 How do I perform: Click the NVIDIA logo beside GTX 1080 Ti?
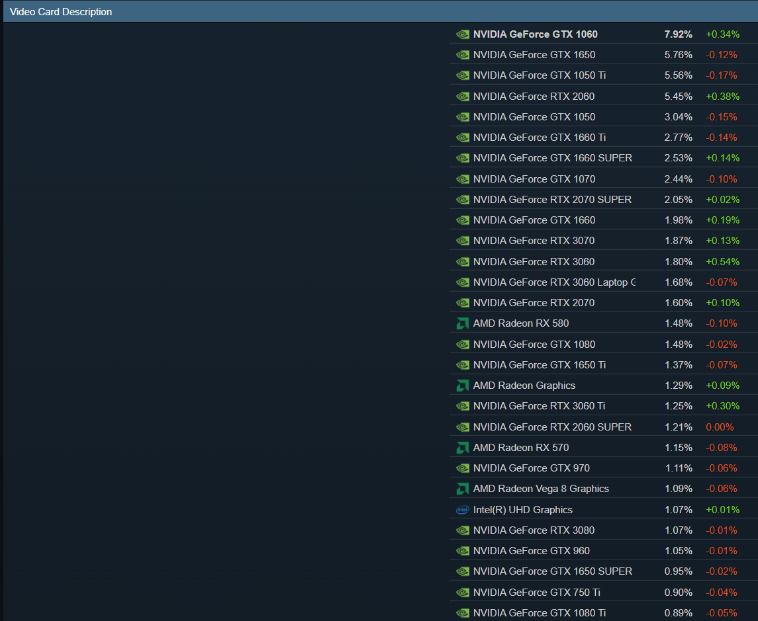point(463,613)
